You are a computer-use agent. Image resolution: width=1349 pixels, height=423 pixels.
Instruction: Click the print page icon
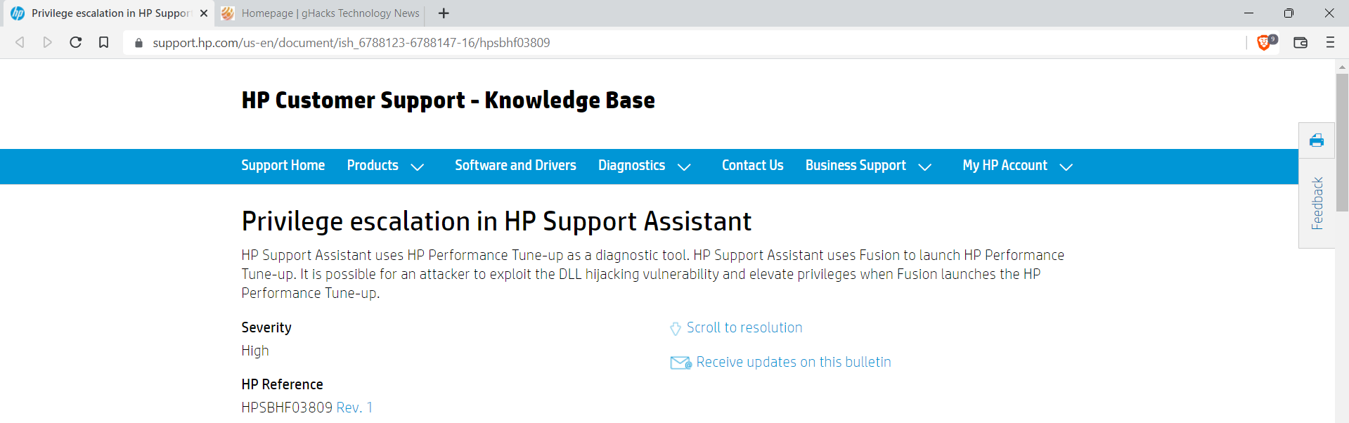pos(1316,141)
